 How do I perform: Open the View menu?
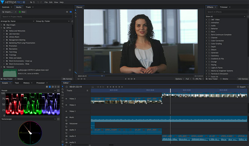(56, 2)
